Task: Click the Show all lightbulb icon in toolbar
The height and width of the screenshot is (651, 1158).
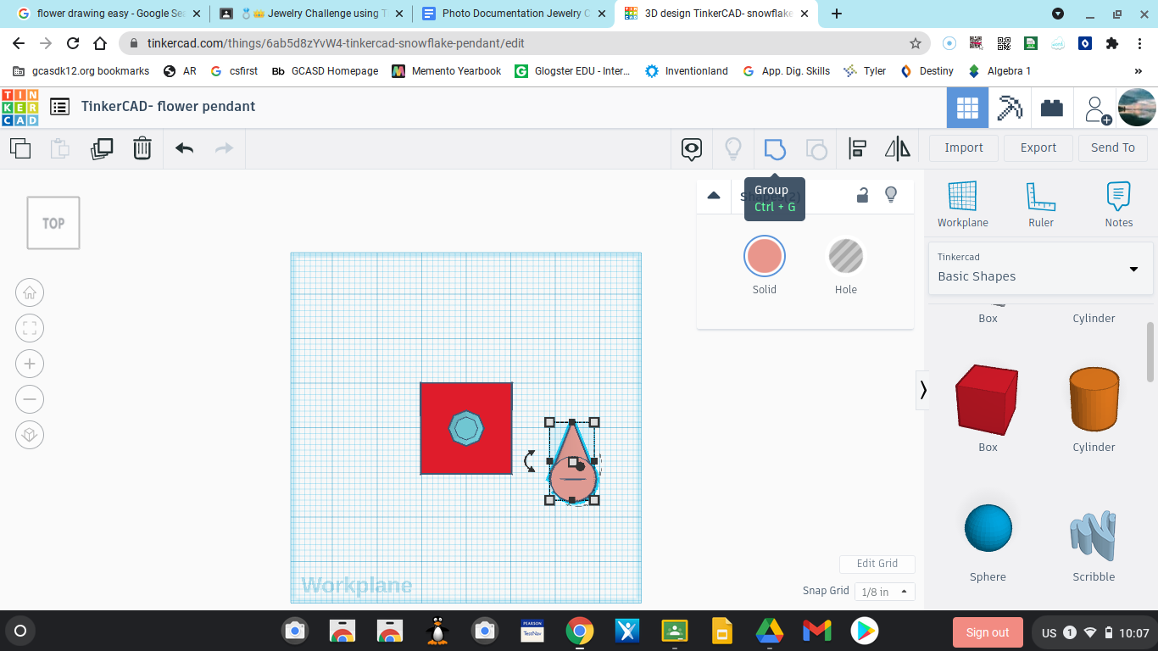Action: [733, 149]
